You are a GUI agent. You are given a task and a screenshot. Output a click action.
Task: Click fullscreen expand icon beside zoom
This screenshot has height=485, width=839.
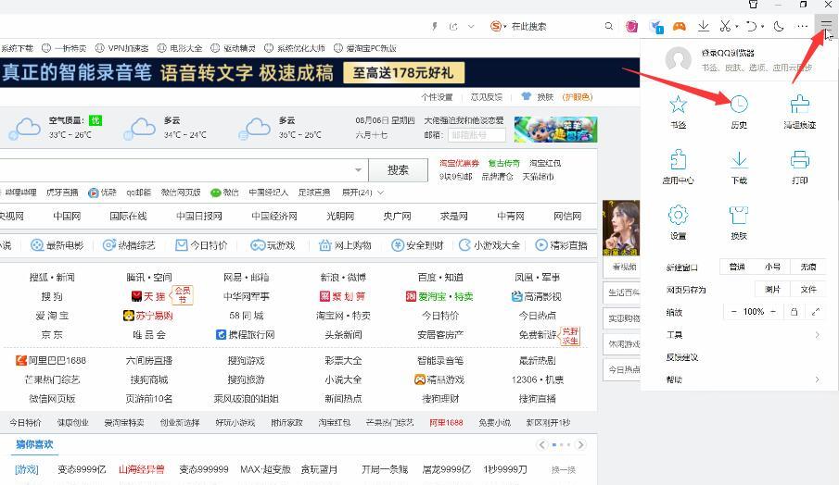[816, 311]
